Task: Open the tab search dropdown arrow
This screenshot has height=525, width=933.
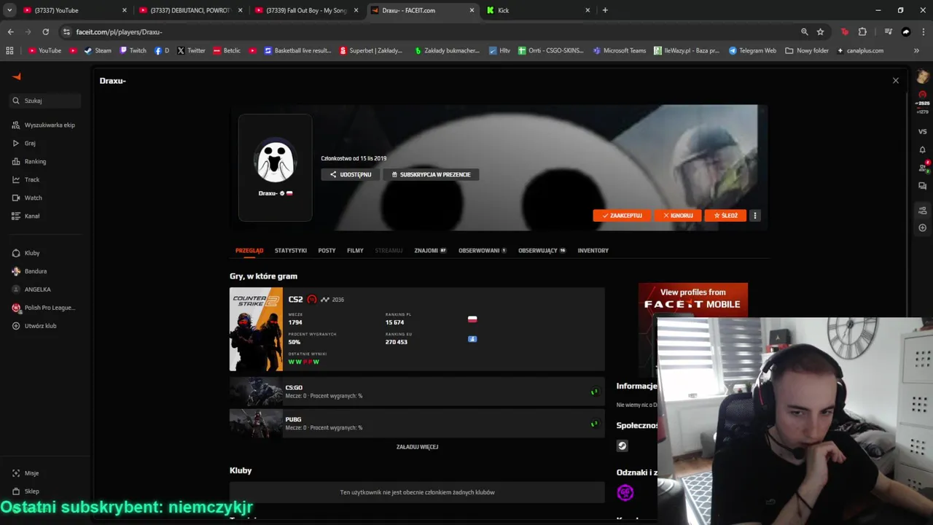Action: (9, 10)
